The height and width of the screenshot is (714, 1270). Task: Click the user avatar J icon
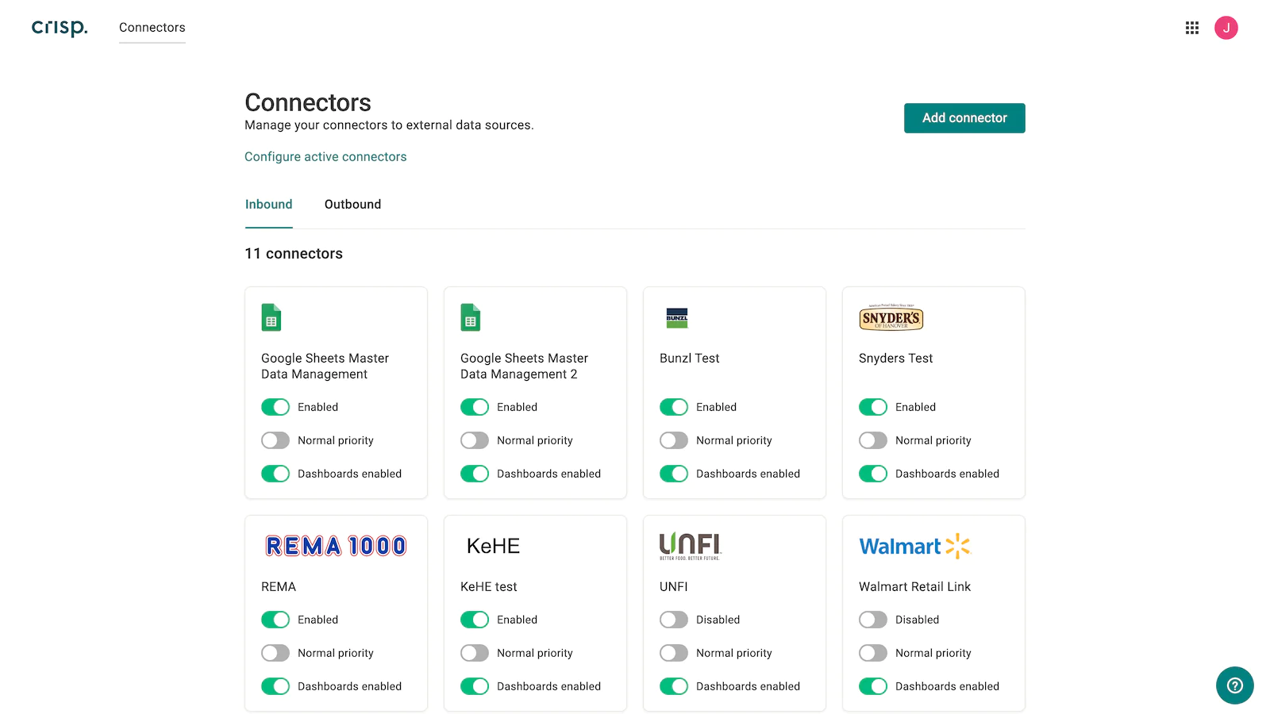1226,28
